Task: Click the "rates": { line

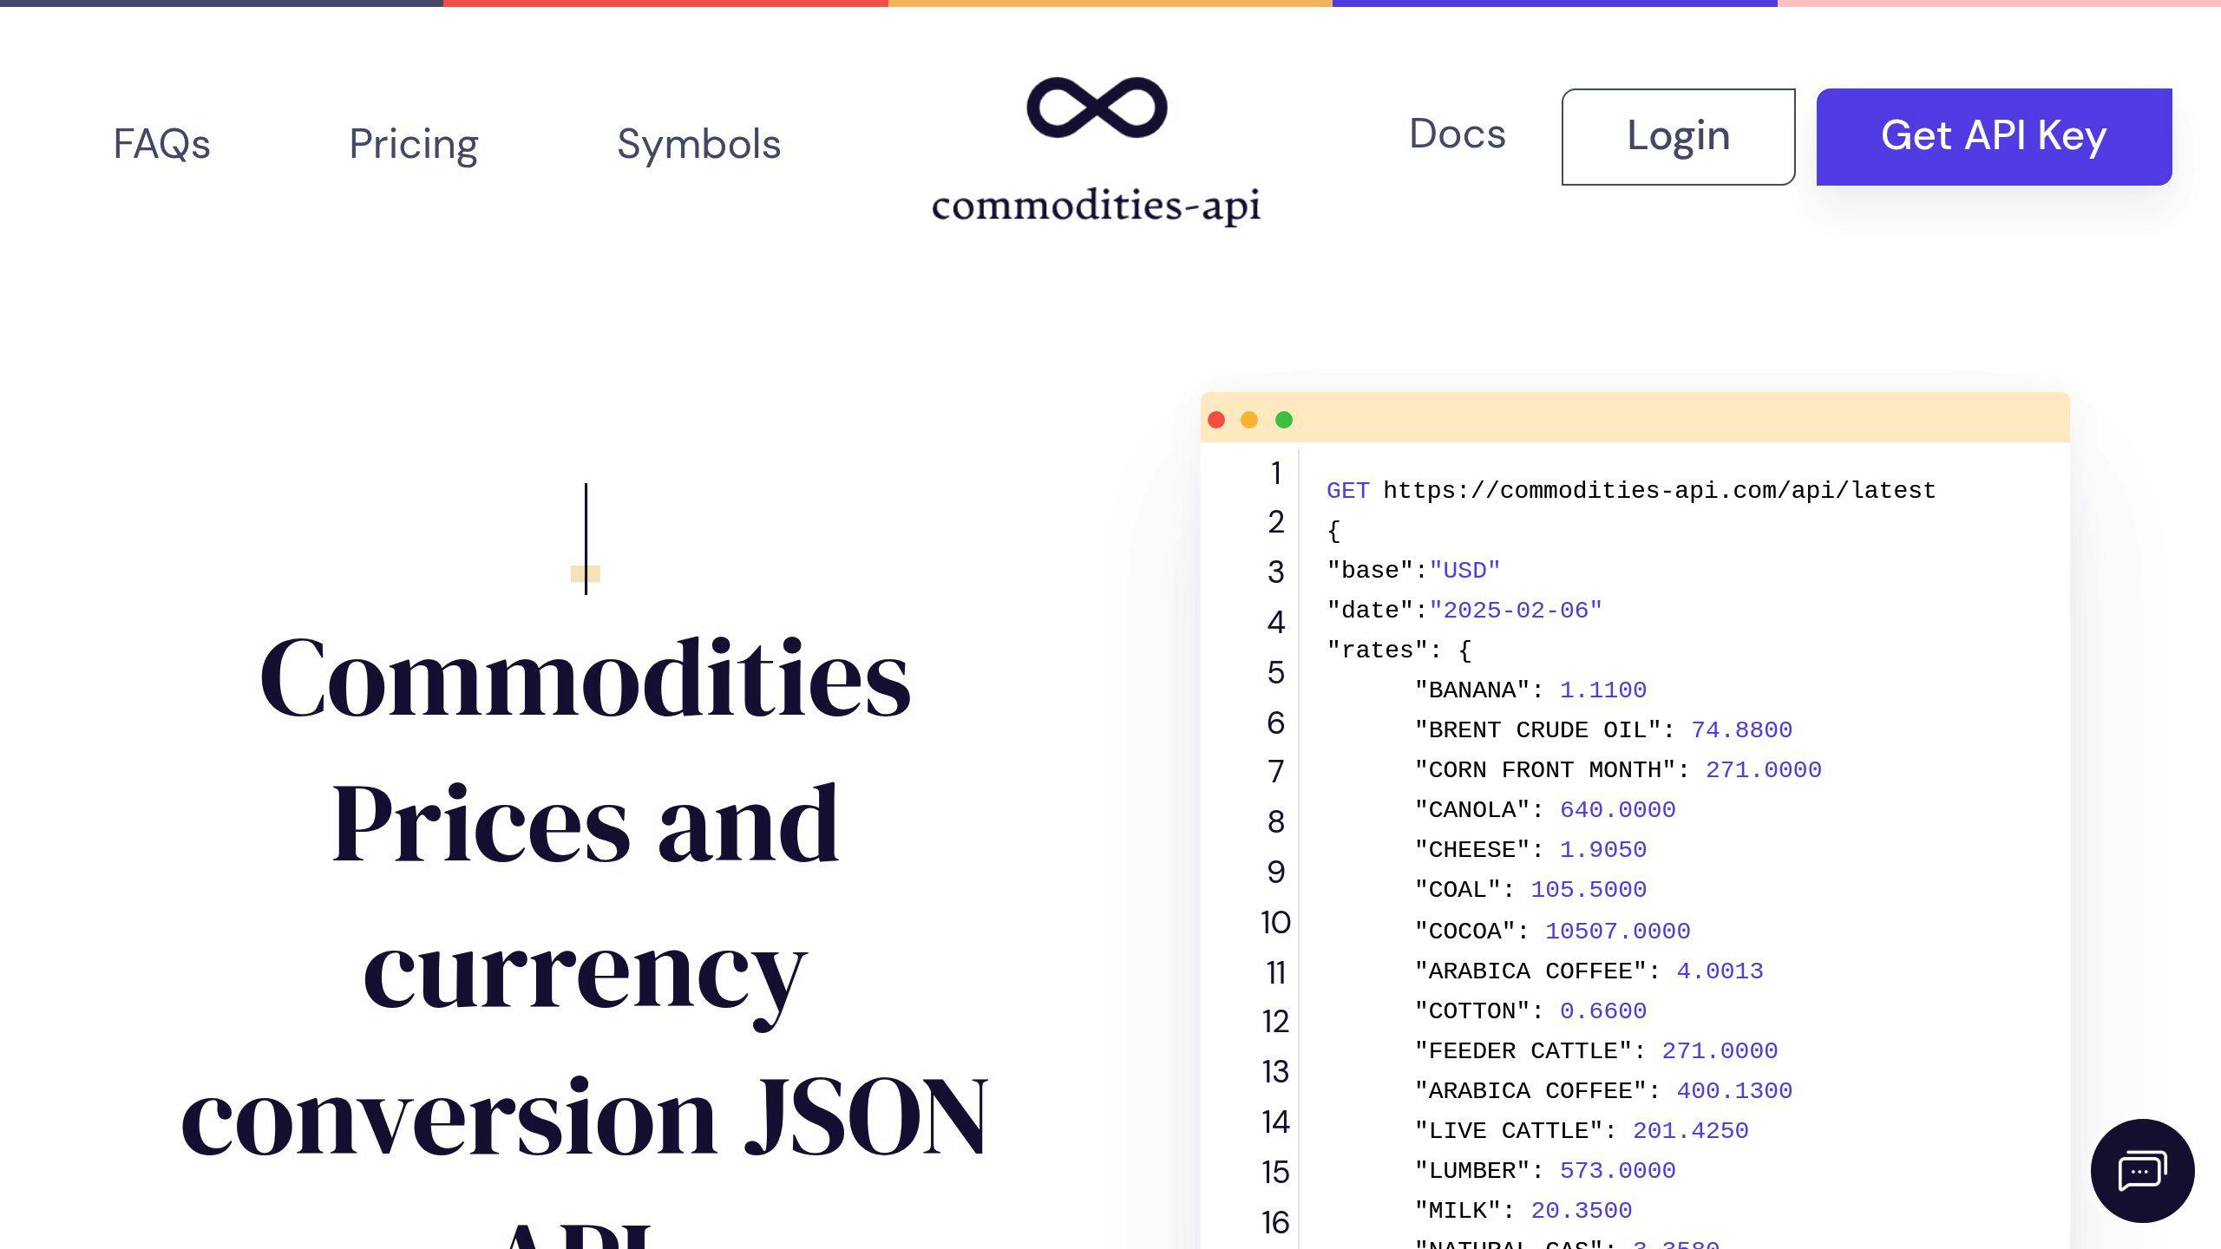Action: 1399,651
